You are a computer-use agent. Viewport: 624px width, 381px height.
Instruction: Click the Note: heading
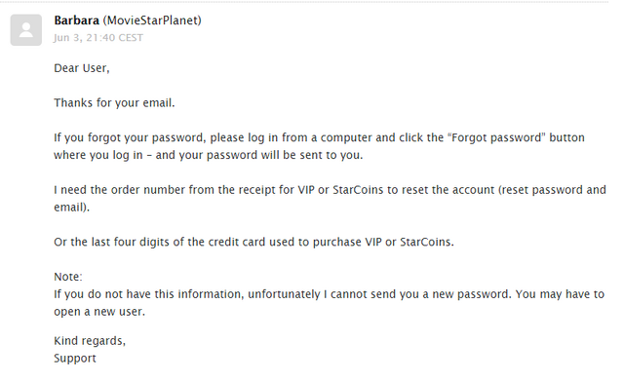(68, 277)
